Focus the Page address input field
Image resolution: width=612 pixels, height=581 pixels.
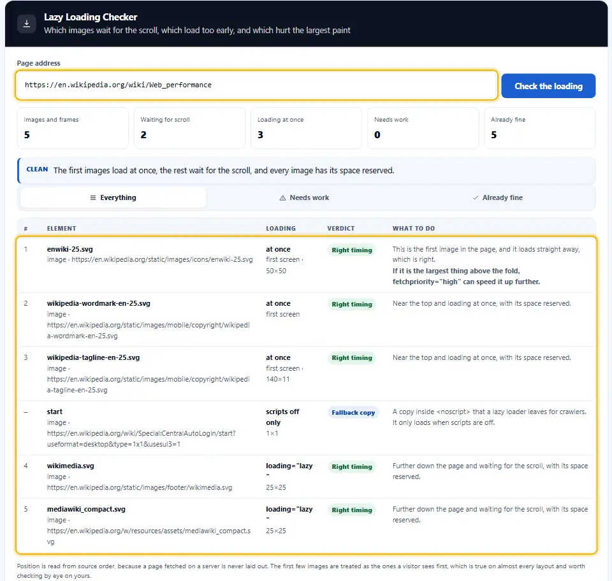coord(256,85)
